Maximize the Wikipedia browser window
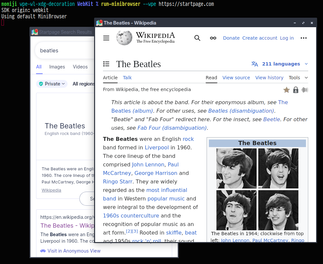Viewport: 323px width, 264px height. tap(303, 23)
